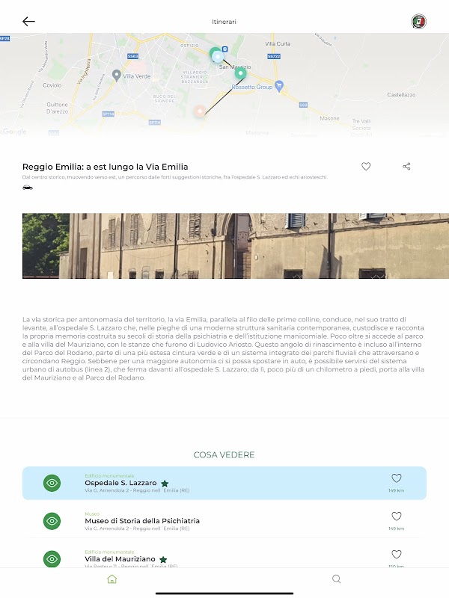Favorite the Reggio Emilia itinerary with heart
This screenshot has width=449, height=598.
pyautogui.click(x=366, y=166)
